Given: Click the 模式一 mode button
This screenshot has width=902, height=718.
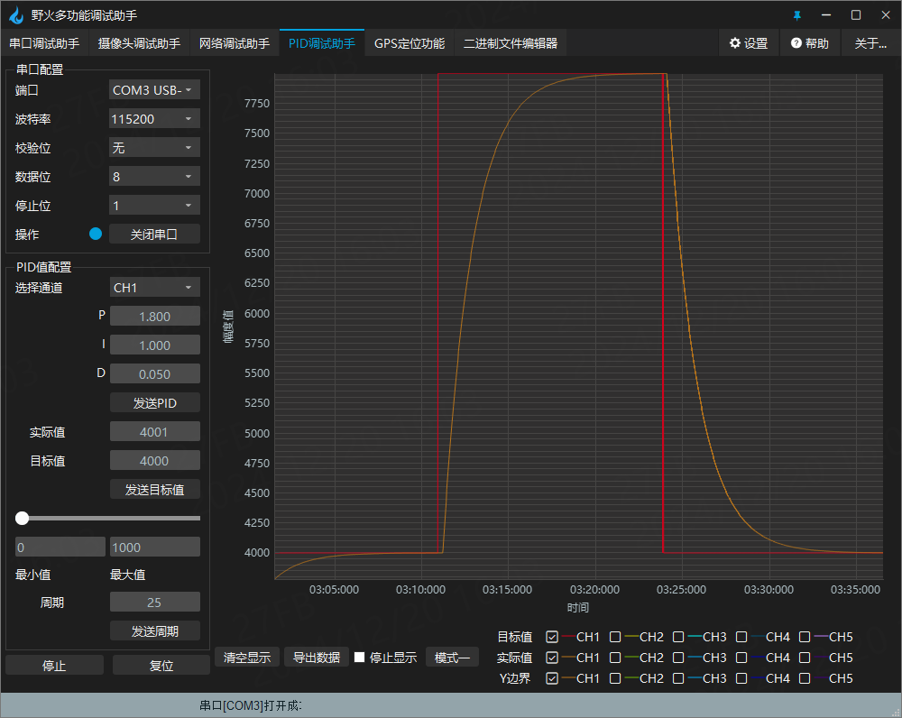Looking at the screenshot, I should point(452,657).
